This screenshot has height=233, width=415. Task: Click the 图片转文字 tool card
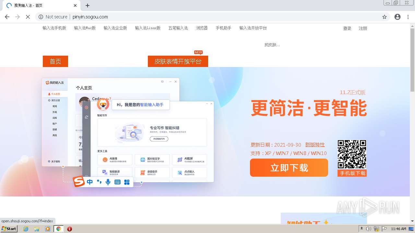click(x=152, y=160)
